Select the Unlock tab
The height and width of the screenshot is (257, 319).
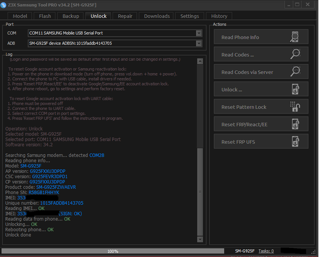pyautogui.click(x=99, y=16)
